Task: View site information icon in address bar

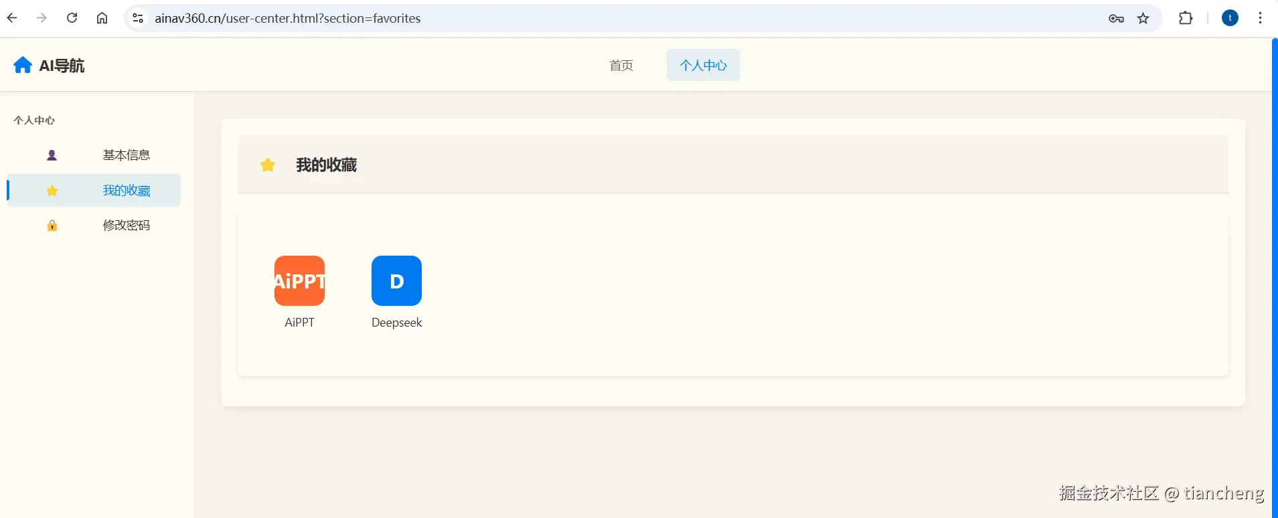Action: click(x=138, y=18)
